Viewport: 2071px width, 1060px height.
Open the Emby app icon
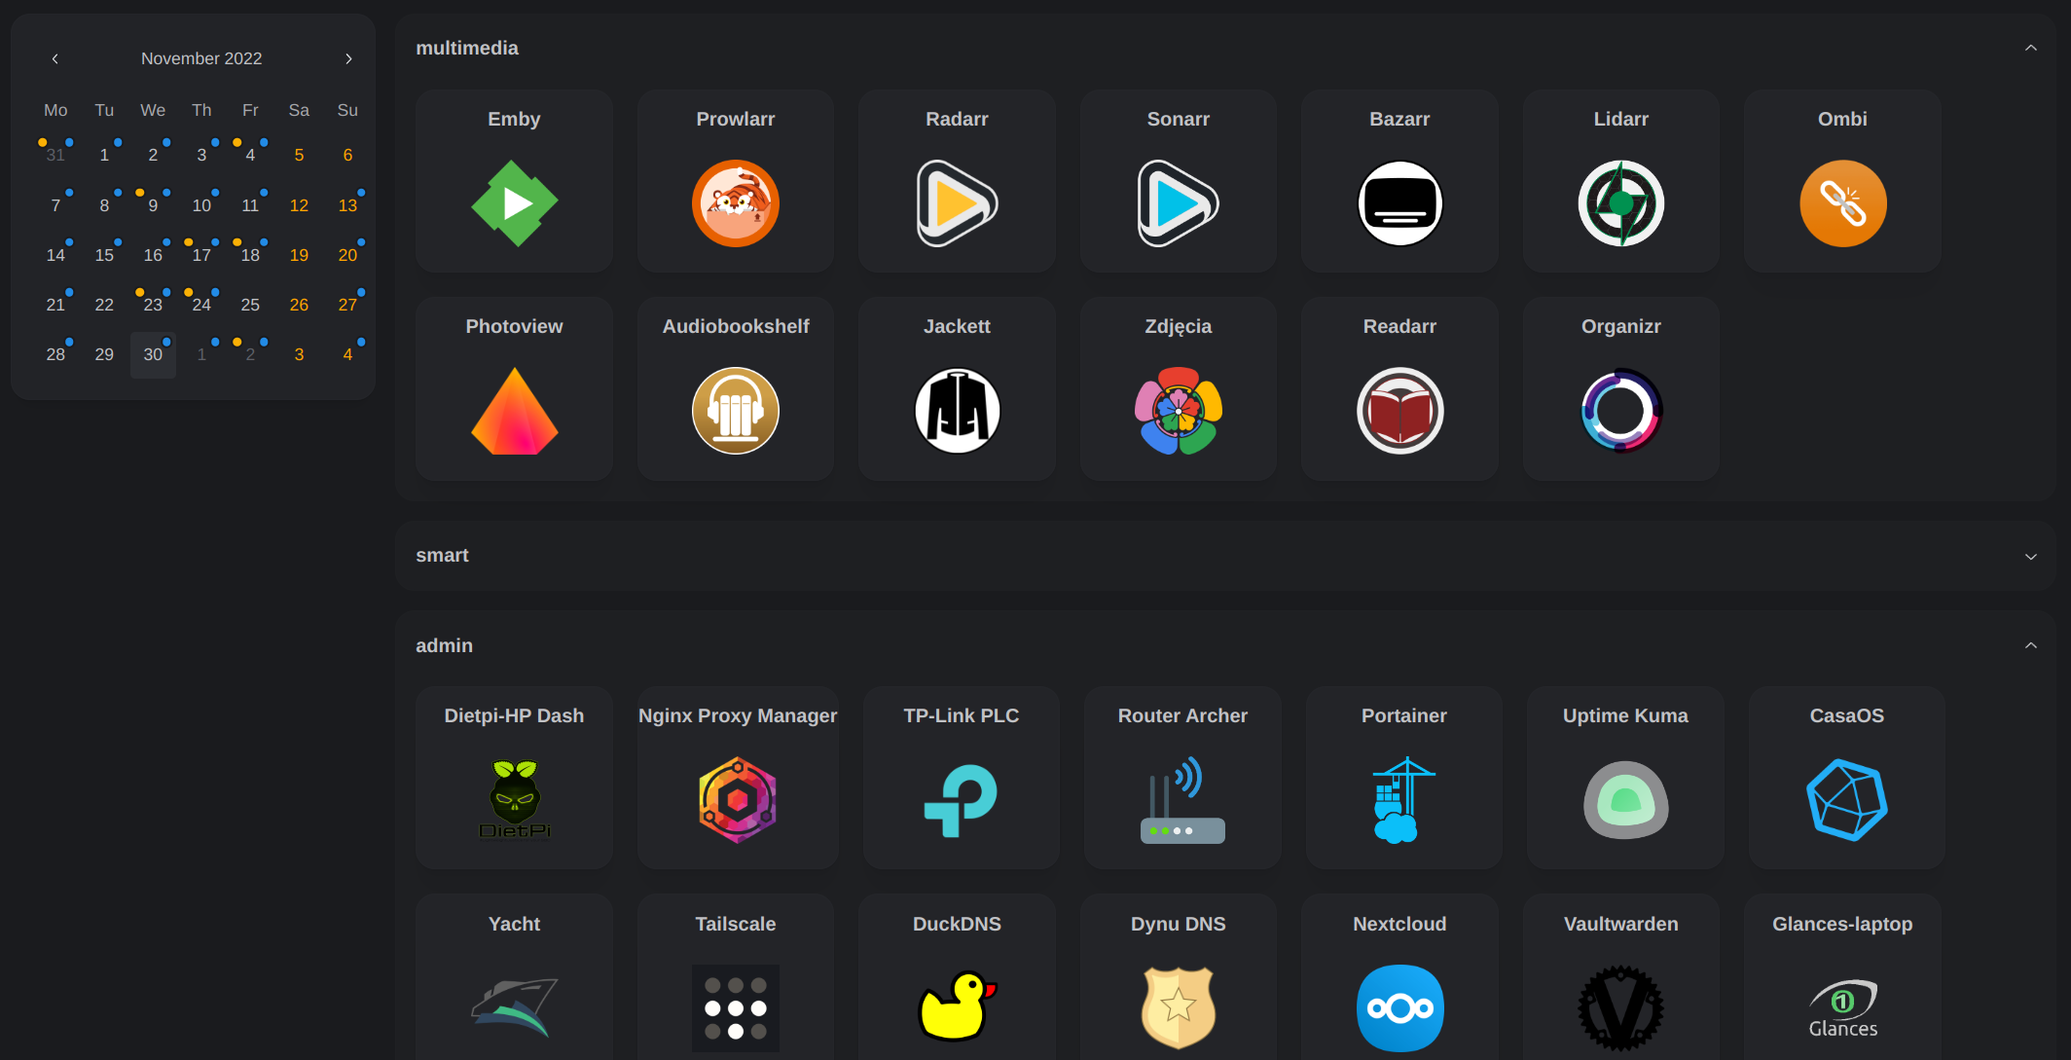[514, 203]
